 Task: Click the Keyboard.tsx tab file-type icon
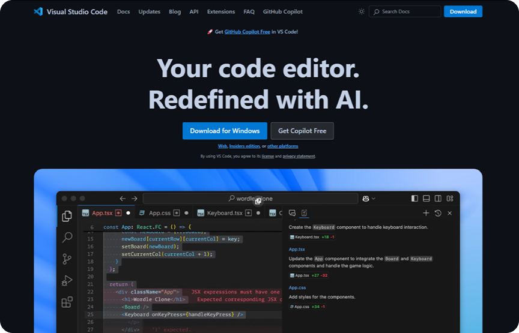201,213
